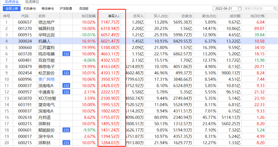Click the 净买入 sort arrow
The image size is (278, 147).
(x=119, y=16)
